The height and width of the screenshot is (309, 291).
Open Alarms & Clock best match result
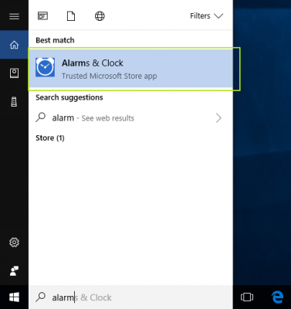(130, 69)
